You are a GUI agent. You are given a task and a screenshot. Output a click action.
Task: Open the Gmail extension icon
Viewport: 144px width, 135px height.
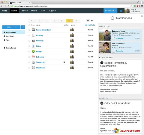tap(139, 6)
